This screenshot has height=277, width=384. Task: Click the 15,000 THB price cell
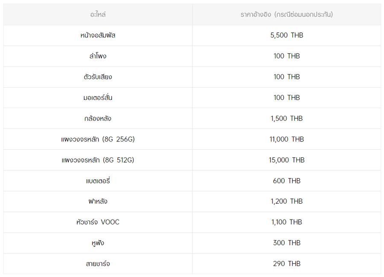pos(286,160)
